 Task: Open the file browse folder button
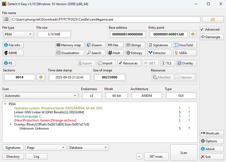(213, 19)
